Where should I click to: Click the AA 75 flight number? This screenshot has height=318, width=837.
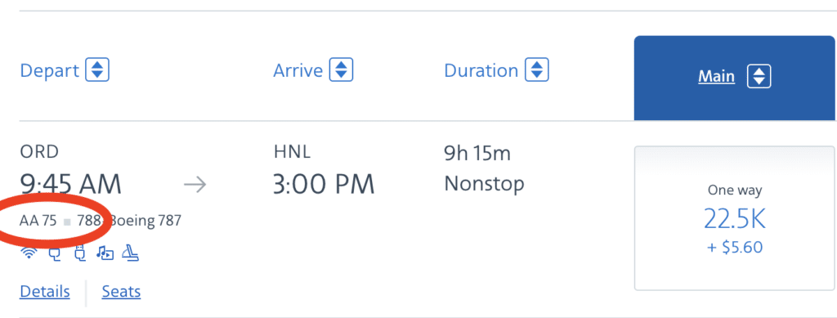click(x=38, y=221)
